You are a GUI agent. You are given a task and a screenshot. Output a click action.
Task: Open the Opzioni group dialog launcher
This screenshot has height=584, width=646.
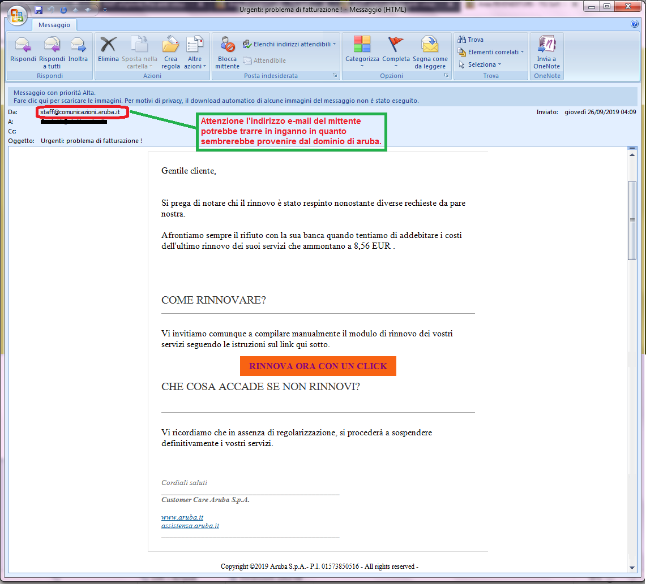click(x=447, y=76)
